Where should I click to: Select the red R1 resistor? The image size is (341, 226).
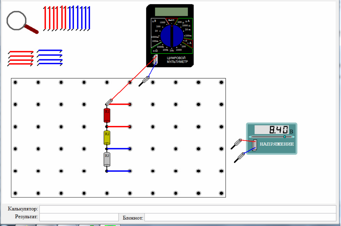[107, 115]
